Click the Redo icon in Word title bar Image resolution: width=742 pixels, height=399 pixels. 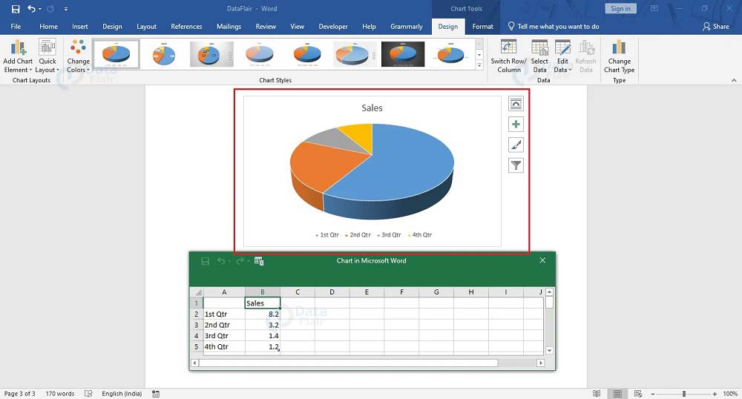(50, 9)
